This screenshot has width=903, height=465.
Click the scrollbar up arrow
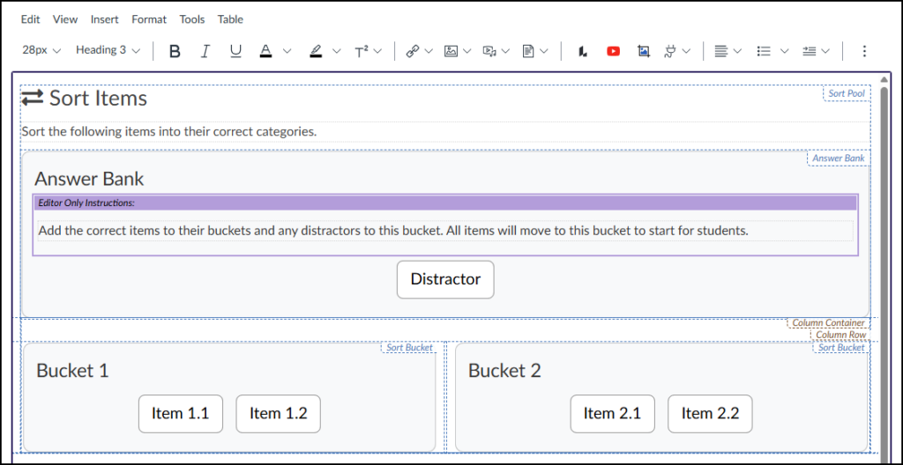tap(884, 80)
